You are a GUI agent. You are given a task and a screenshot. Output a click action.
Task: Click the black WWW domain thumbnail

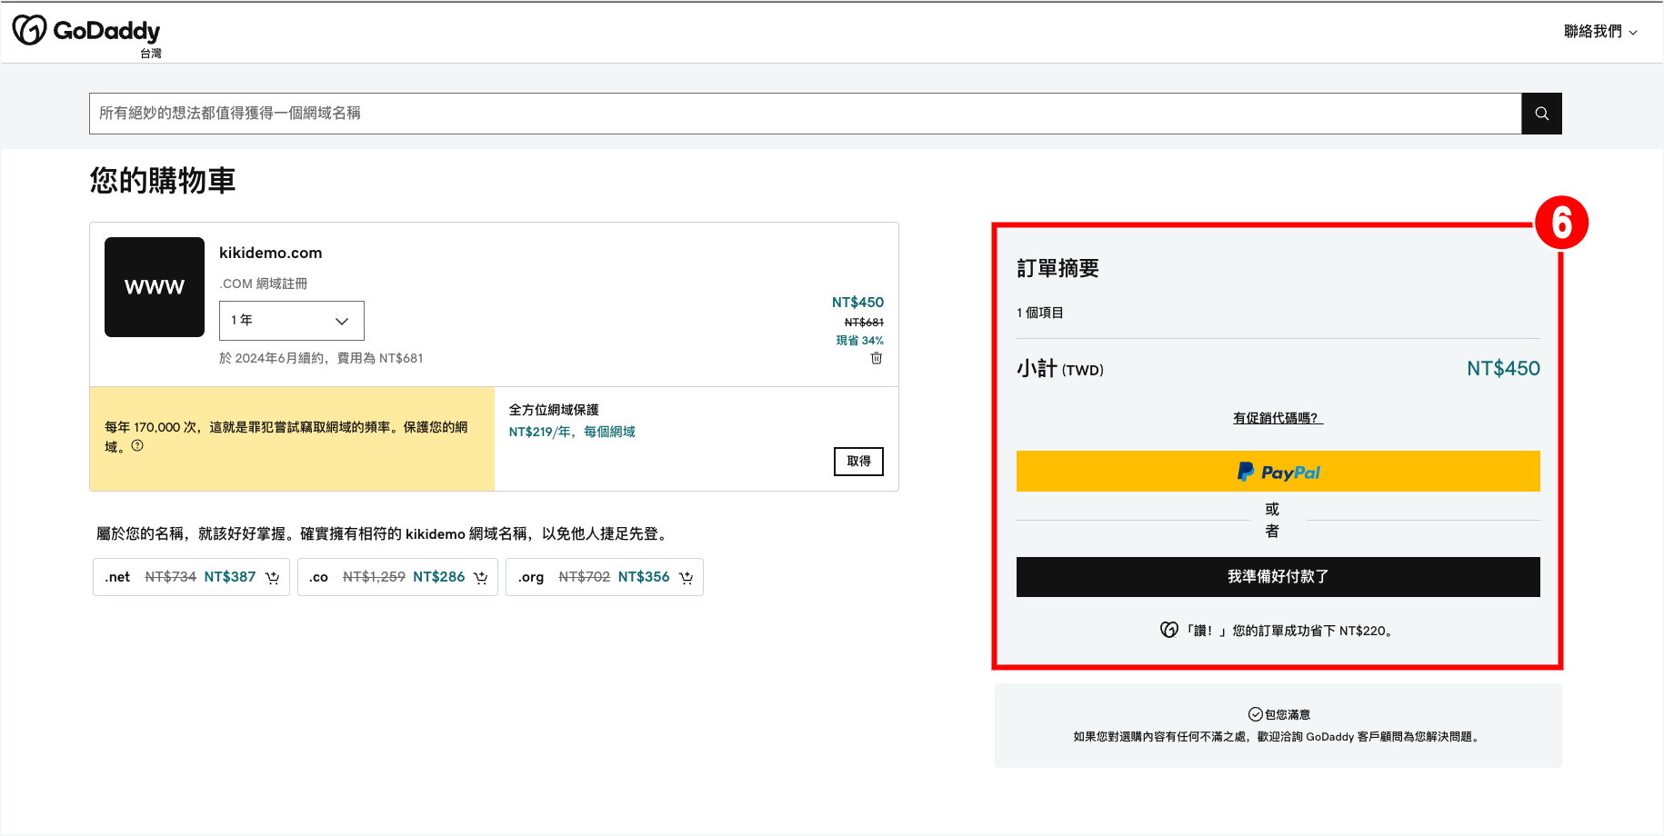pyautogui.click(x=155, y=287)
